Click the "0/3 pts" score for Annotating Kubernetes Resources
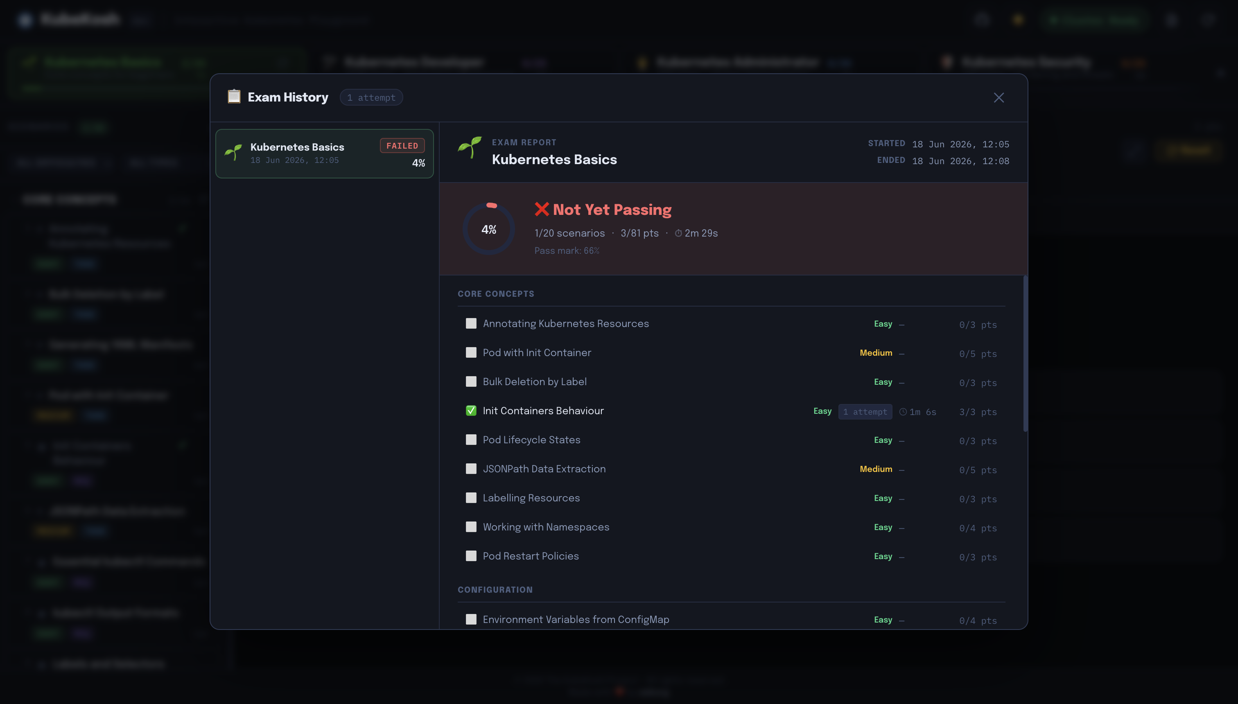The image size is (1238, 704). tap(978, 325)
